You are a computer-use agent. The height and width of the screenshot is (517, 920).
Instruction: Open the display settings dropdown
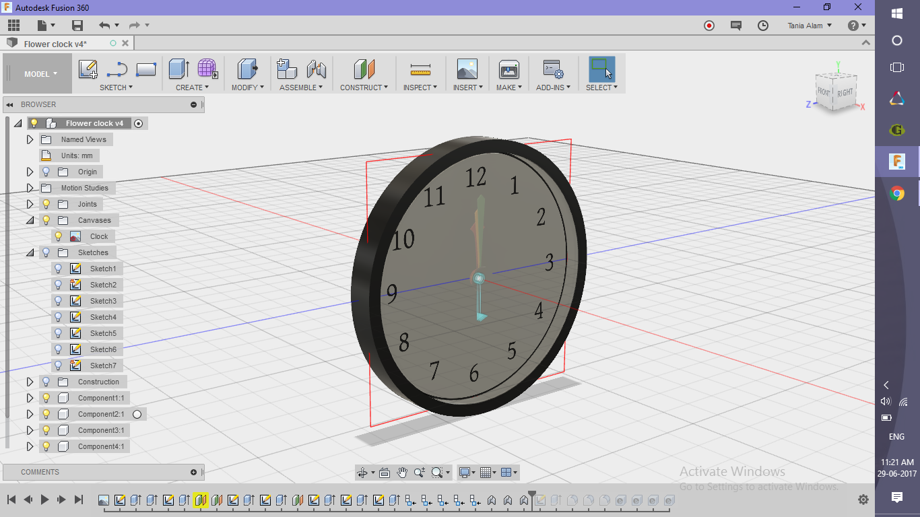tap(467, 473)
